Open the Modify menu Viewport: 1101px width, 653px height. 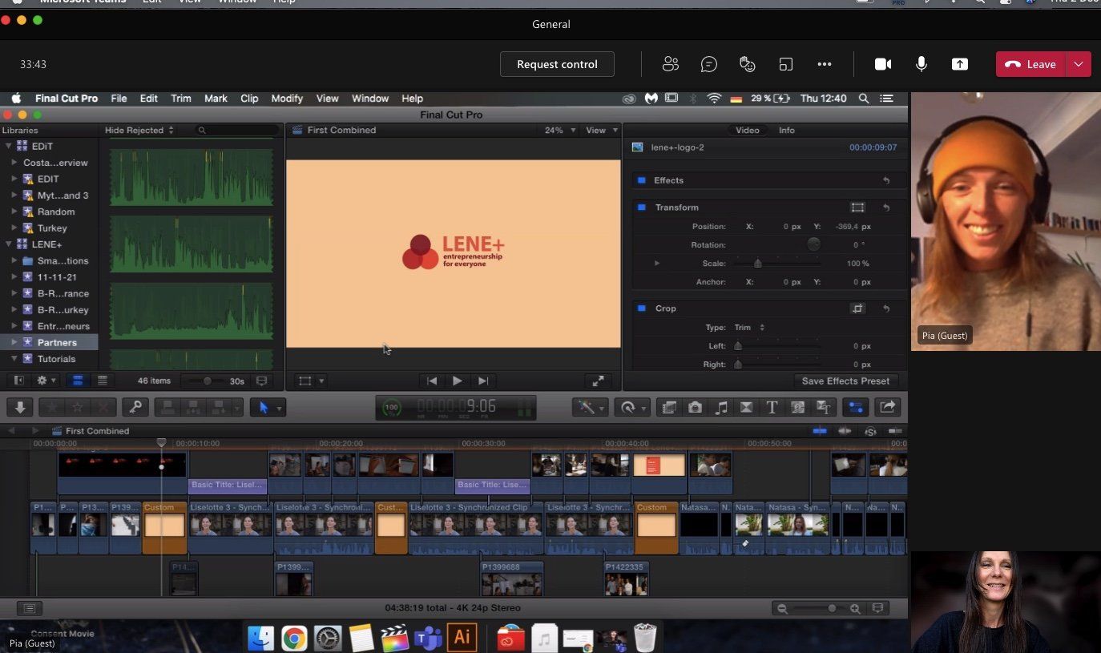287,99
